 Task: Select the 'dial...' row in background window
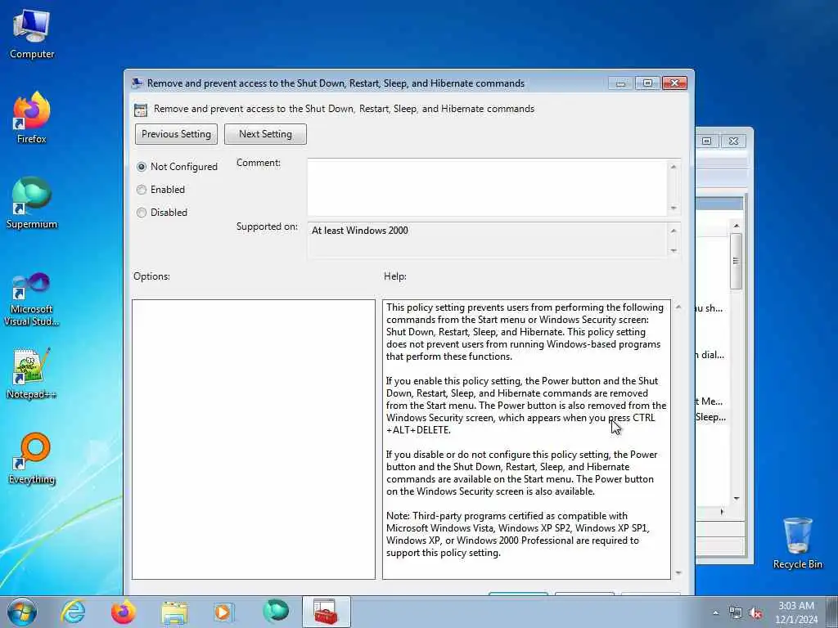click(x=711, y=355)
